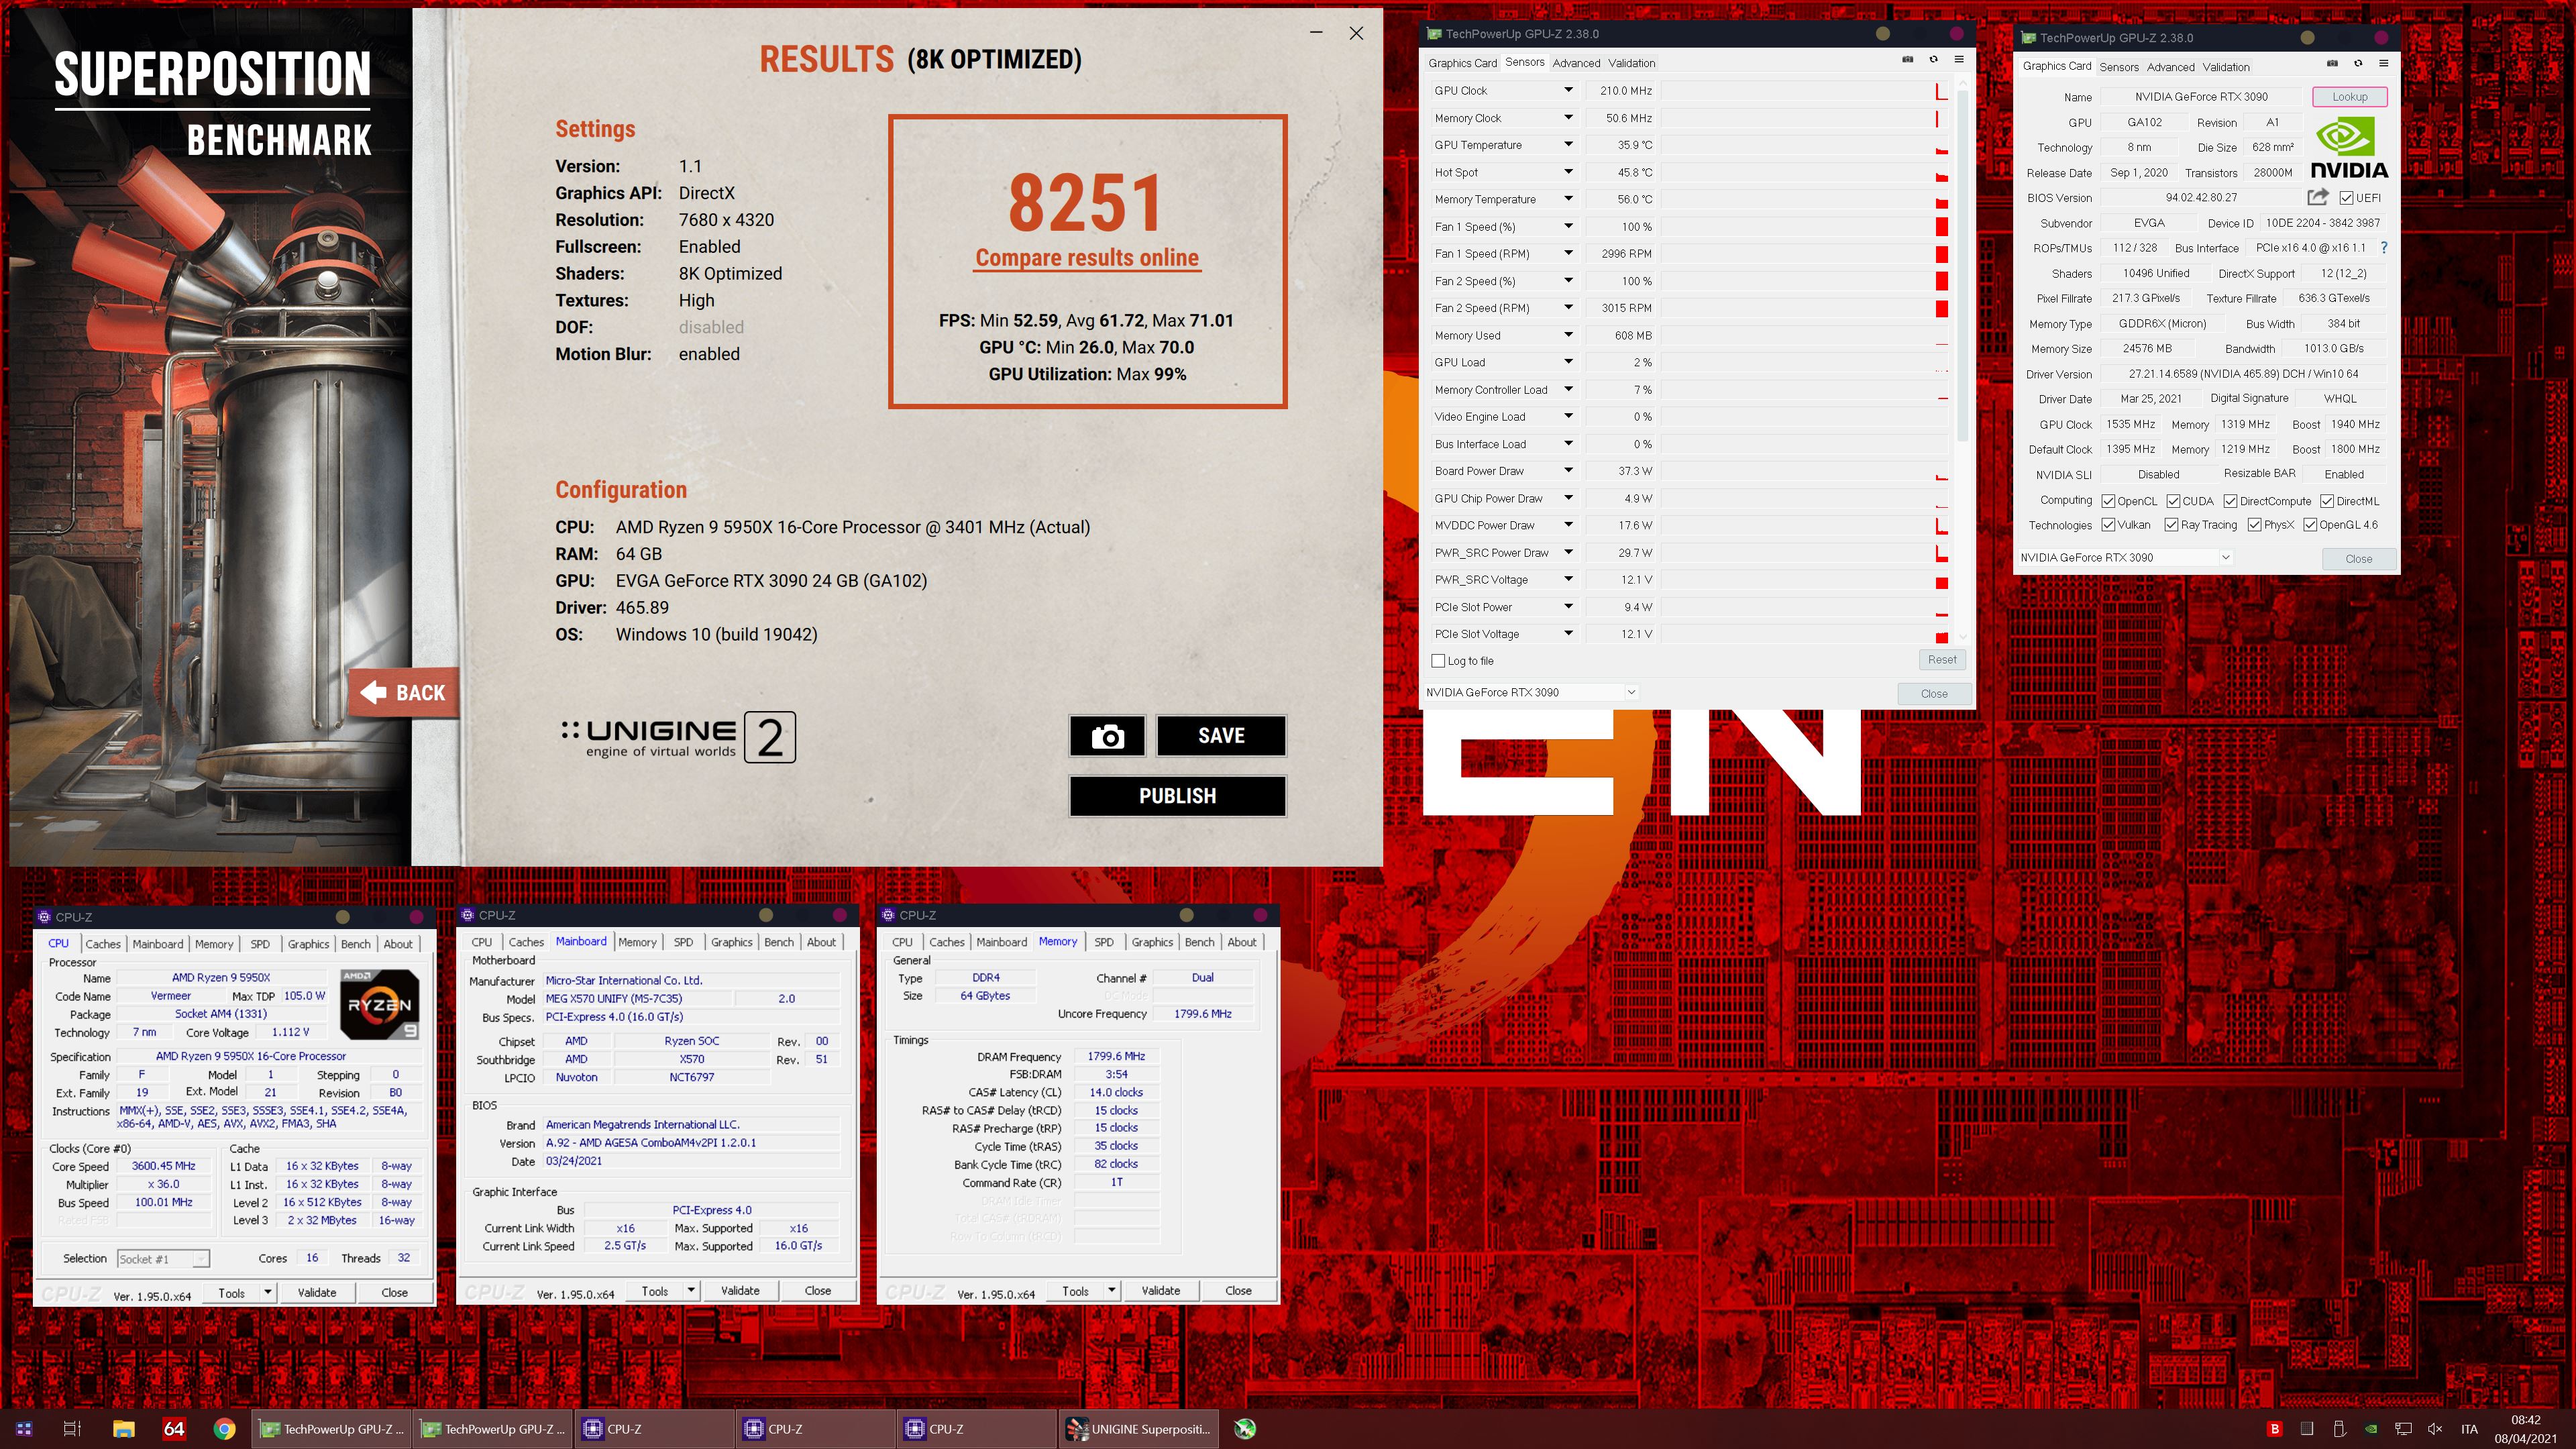
Task: Take GPU-Z sensors window screenshot icon
Action: pyautogui.click(x=1907, y=60)
